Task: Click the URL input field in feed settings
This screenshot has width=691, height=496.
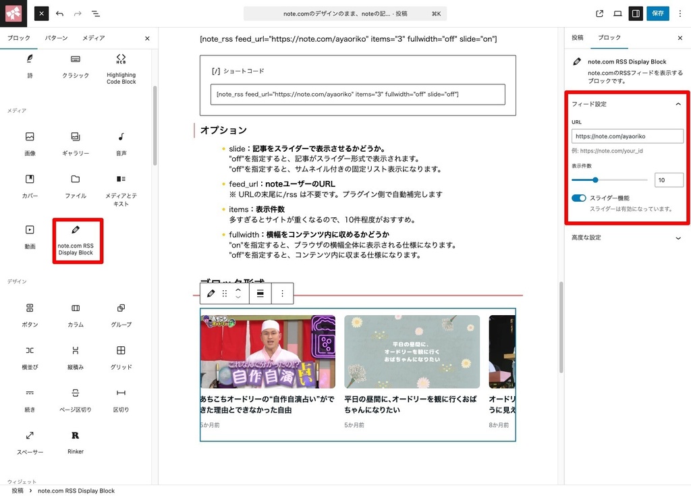Action: point(627,136)
